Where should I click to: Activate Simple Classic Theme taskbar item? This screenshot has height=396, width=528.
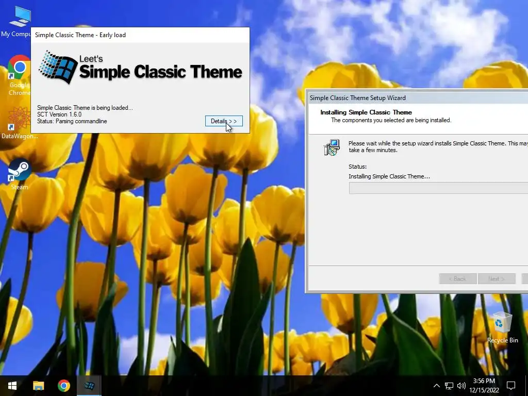(x=89, y=386)
